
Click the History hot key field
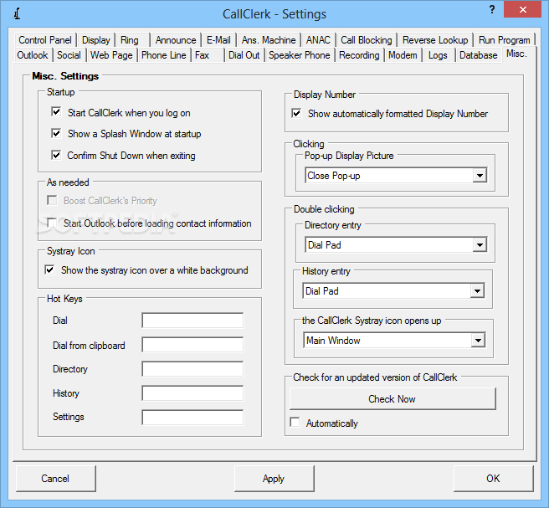coord(192,393)
